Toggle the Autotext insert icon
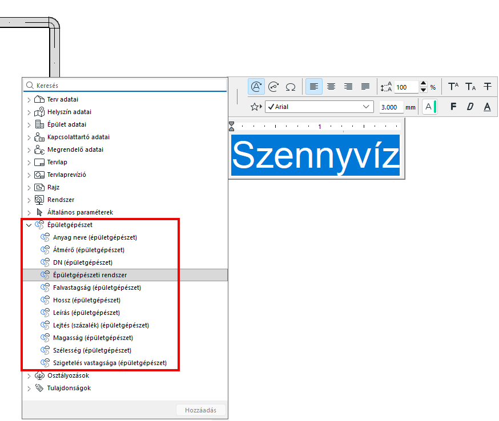The width and height of the screenshot is (499, 421). 256,87
